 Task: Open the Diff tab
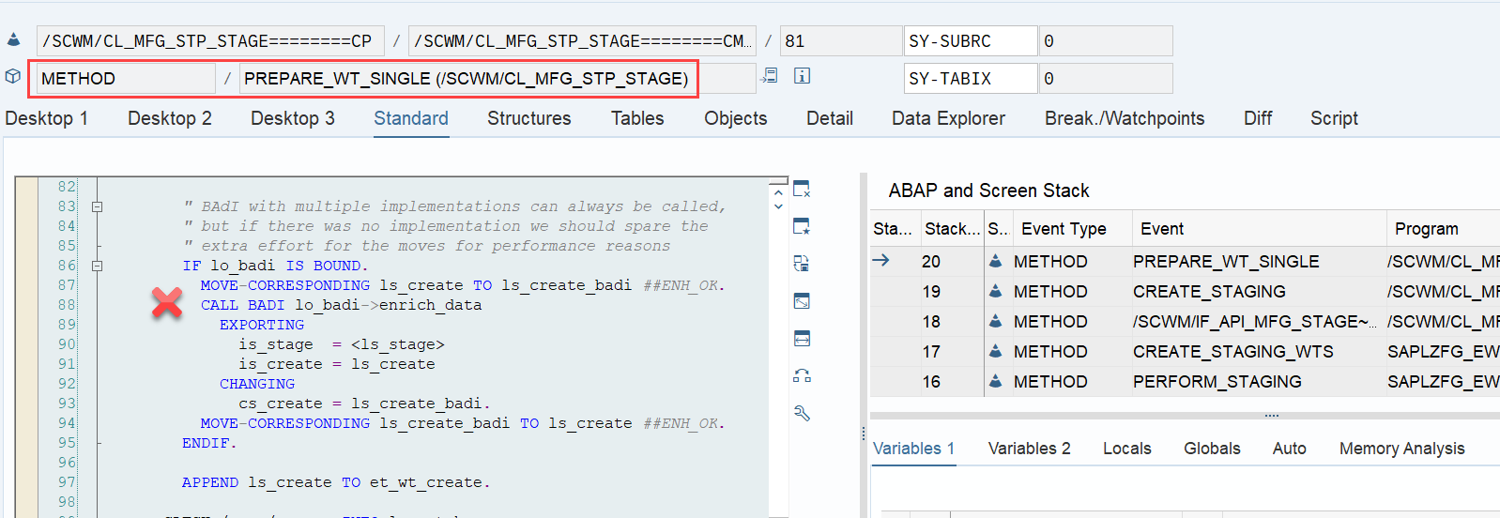tap(1258, 118)
